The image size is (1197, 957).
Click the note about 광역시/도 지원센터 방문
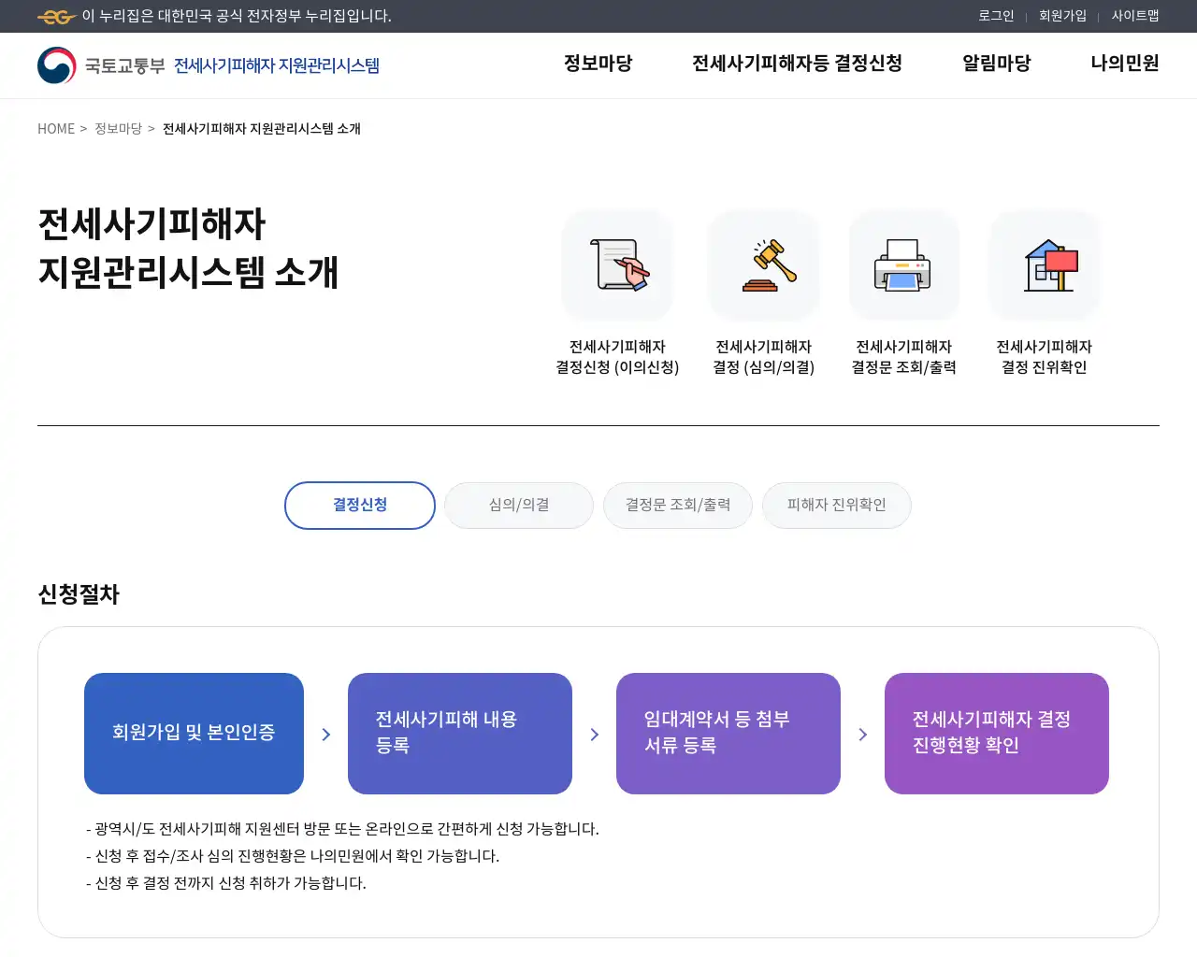[x=342, y=829]
